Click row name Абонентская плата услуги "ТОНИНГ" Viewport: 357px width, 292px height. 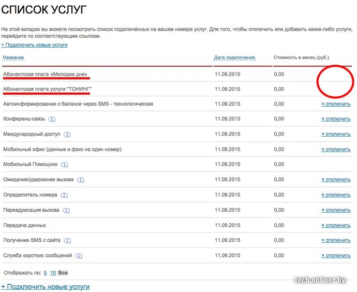[47, 89]
